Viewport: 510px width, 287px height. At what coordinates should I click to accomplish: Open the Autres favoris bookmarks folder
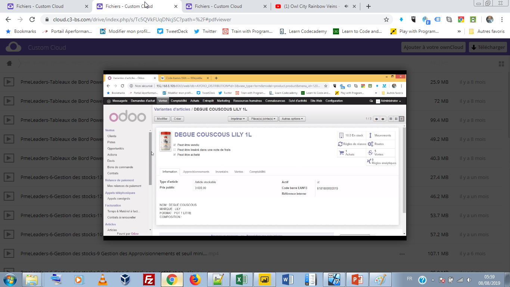click(487, 31)
